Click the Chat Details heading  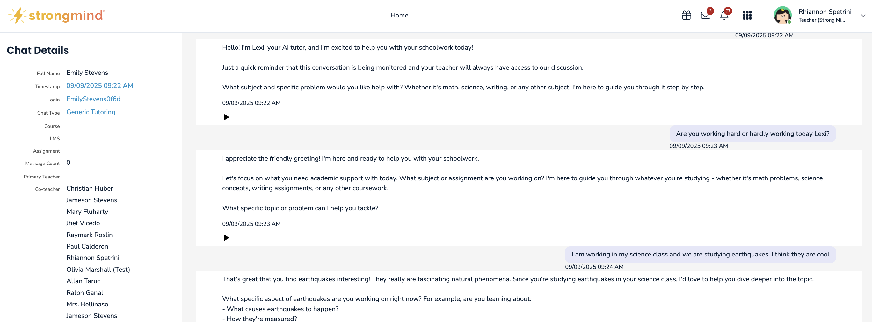coord(38,50)
